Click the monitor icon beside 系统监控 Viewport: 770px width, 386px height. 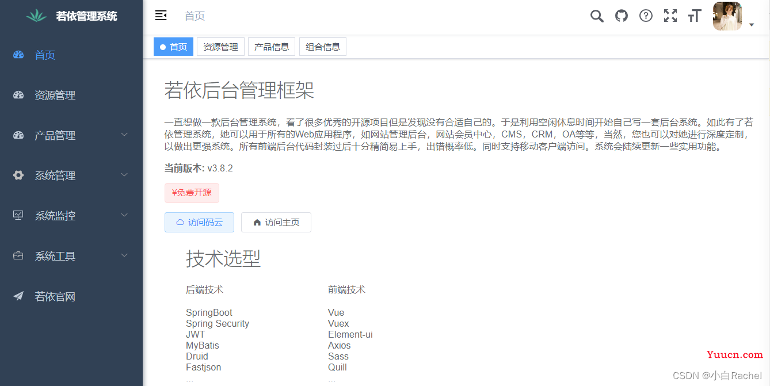pyautogui.click(x=18, y=216)
